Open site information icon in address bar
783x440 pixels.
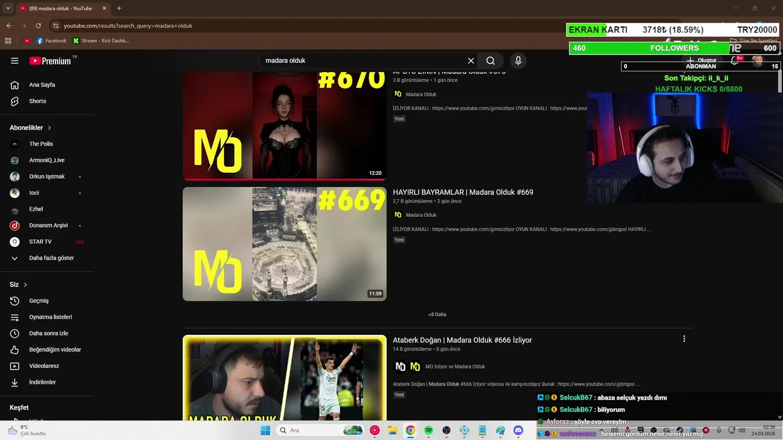56,26
